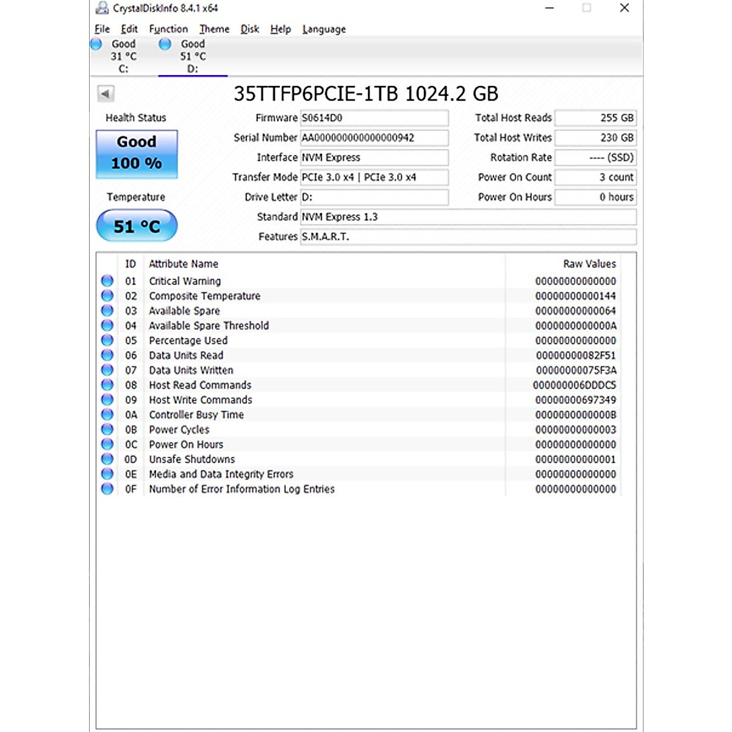Click the status dot next to Composite Temperature
Viewport: 732px width, 732px height.
point(107,295)
